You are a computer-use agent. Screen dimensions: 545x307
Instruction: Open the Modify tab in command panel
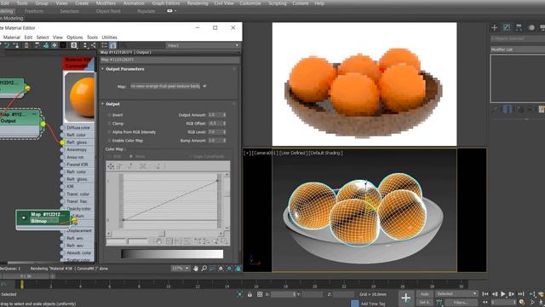(507, 27)
